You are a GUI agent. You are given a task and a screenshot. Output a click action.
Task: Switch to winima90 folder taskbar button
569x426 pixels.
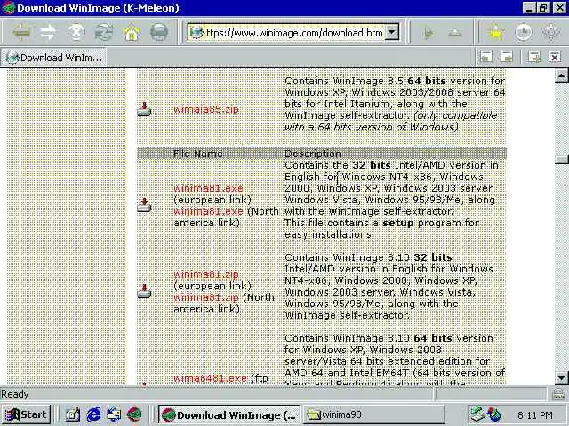tap(373, 414)
